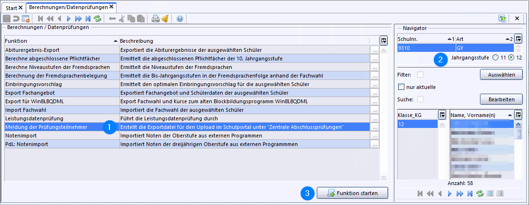
Task: Click the undo arrow icon in toolbar
Action: coord(16,19)
